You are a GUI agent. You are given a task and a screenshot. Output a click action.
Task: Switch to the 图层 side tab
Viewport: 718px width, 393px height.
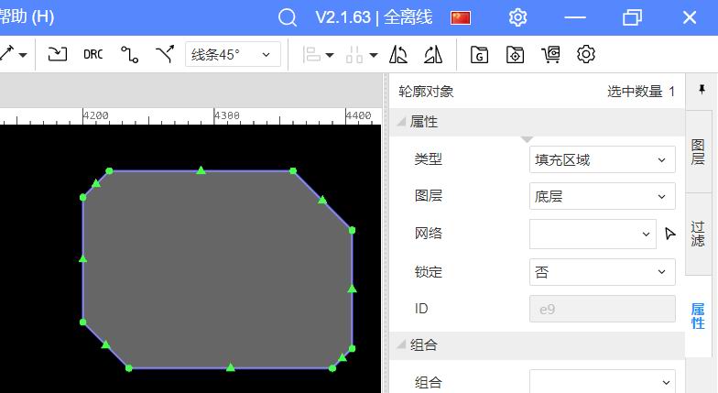(x=698, y=152)
